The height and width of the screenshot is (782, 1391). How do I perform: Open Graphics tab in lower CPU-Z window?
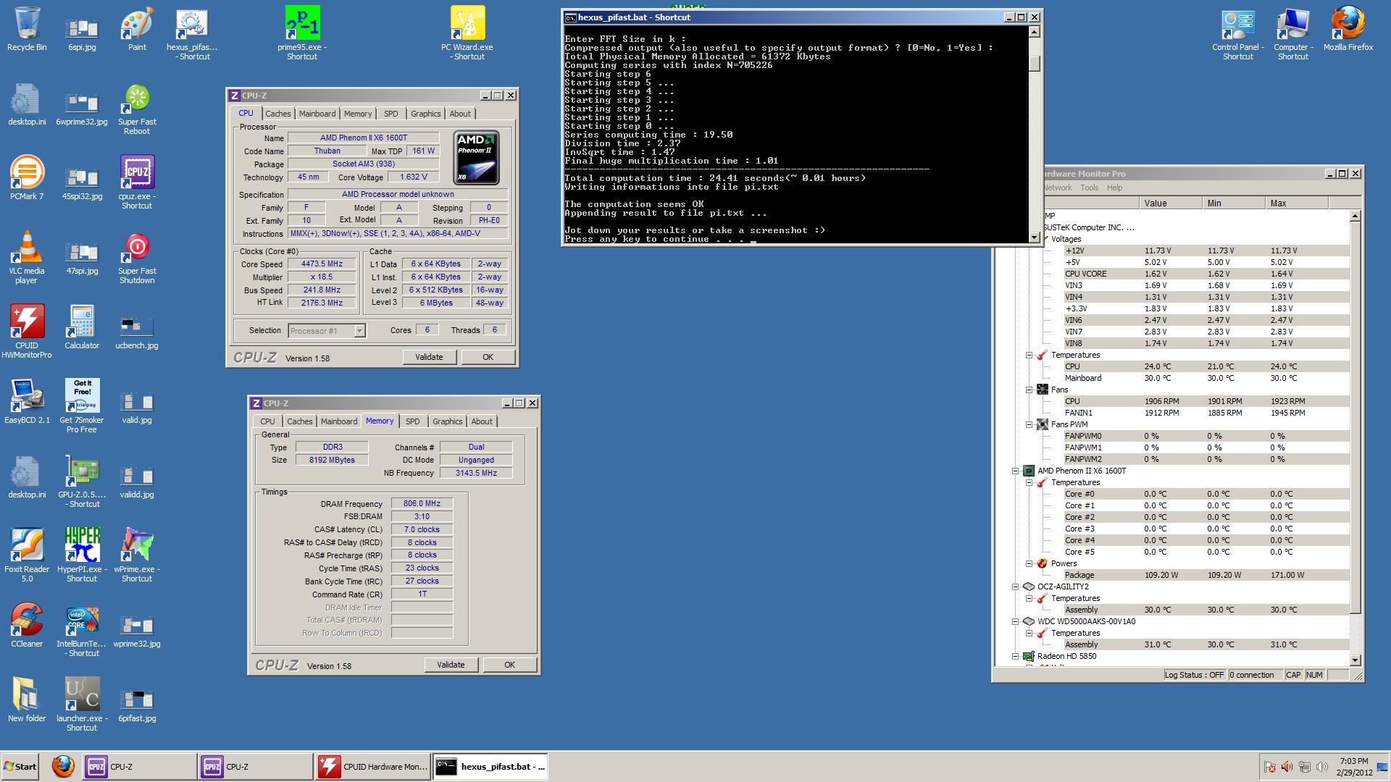[x=447, y=421]
